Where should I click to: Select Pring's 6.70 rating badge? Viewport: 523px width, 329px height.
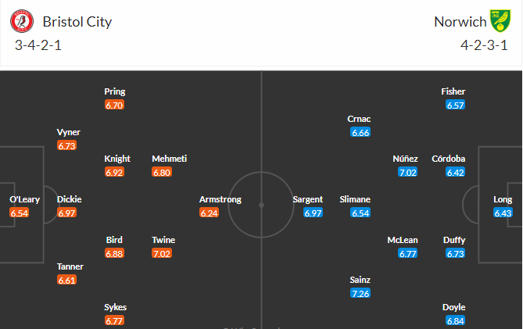(114, 105)
